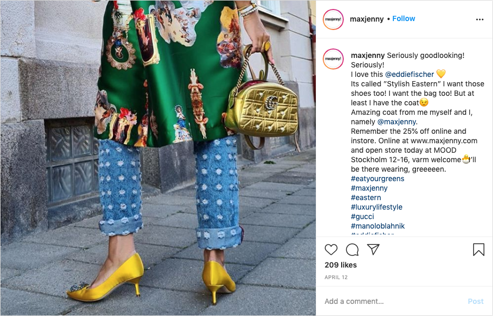
Task: Open the #eatyourgreens hashtag
Action: pyautogui.click(x=378, y=179)
